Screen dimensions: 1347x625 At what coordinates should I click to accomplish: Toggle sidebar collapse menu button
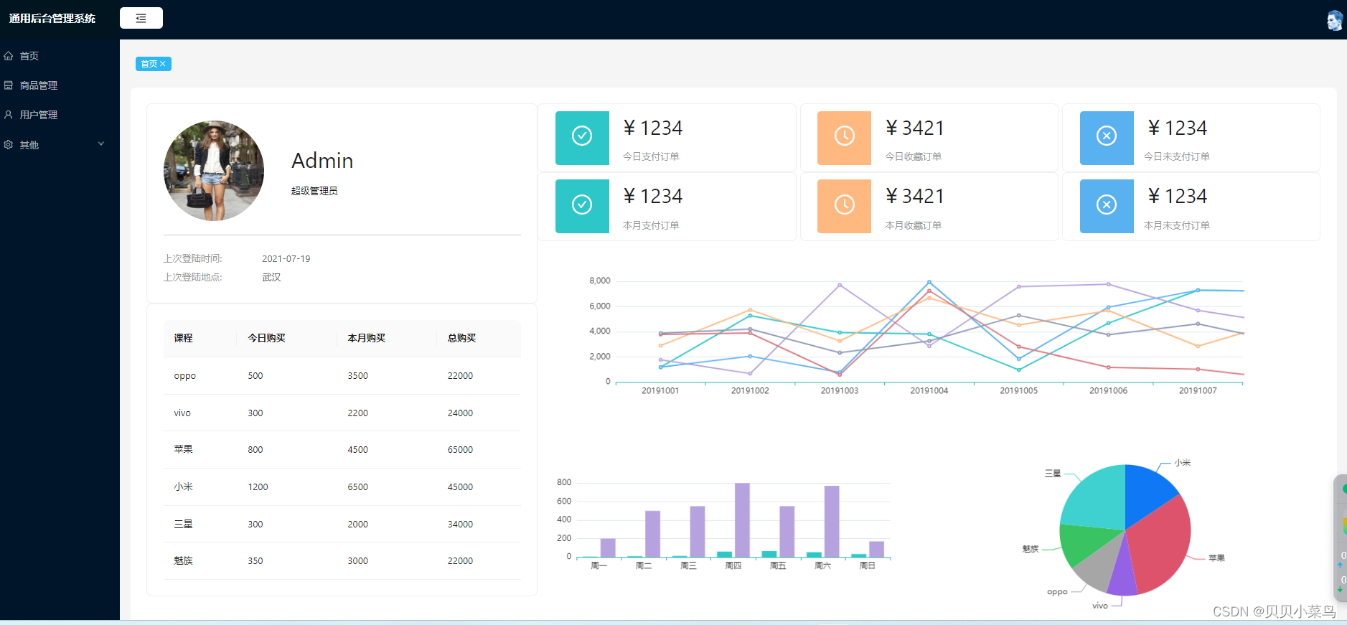pyautogui.click(x=141, y=18)
